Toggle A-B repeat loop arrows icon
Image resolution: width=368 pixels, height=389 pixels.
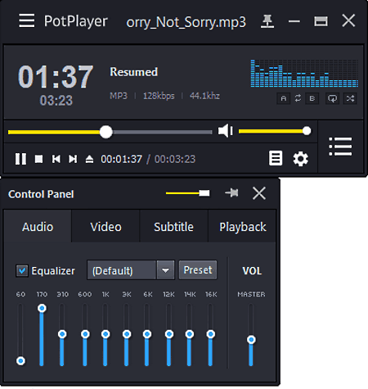[298, 98]
